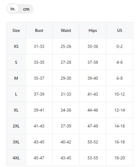Select the S size row label
This screenshot has width=137, height=167.
coord(16,62)
